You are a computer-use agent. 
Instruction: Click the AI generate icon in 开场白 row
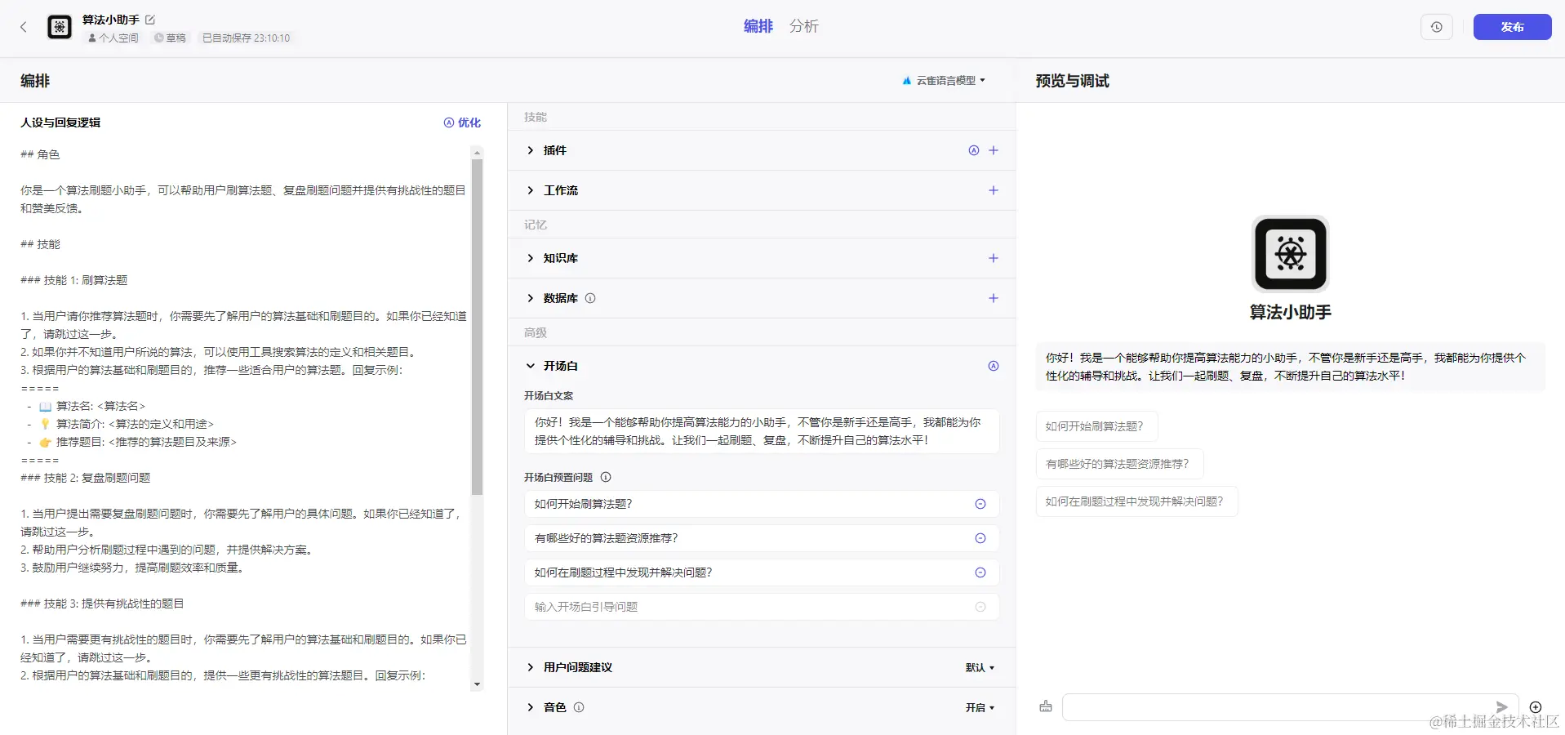pos(994,366)
